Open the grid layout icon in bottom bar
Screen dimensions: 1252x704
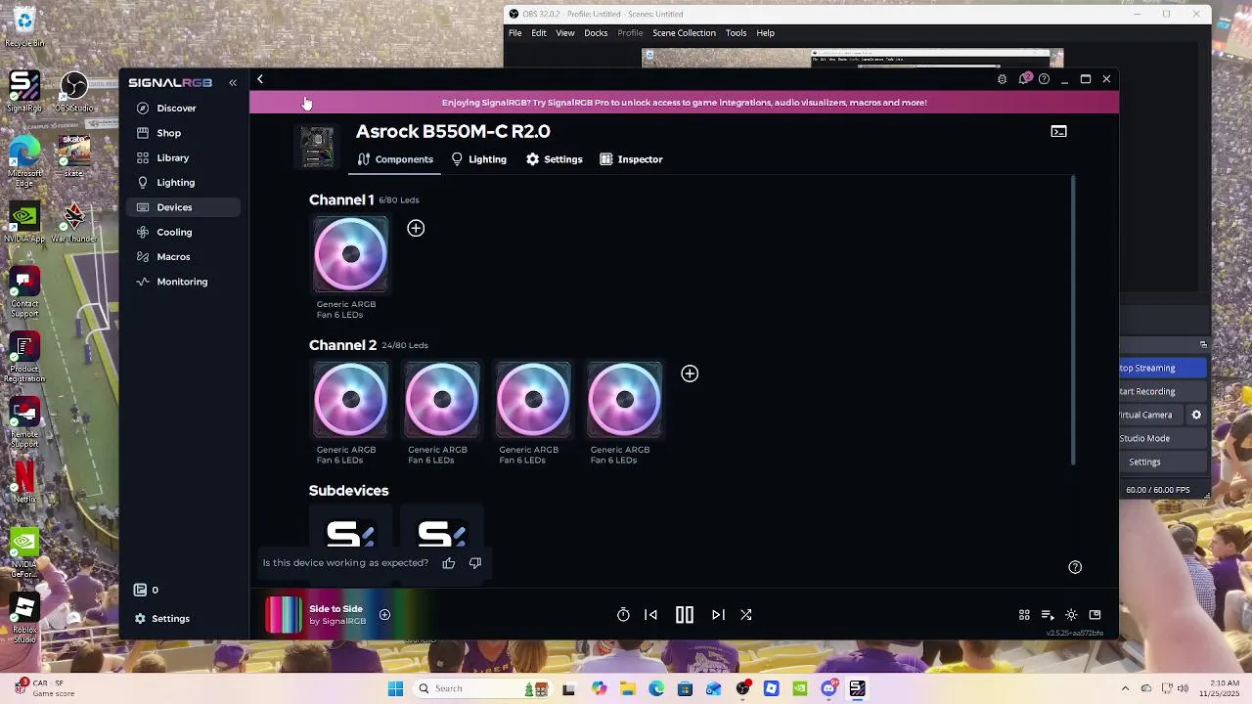[x=1024, y=615]
